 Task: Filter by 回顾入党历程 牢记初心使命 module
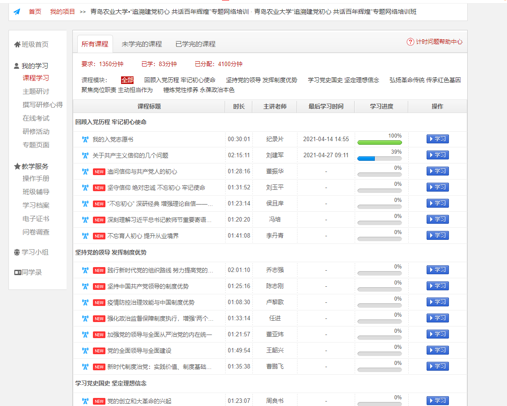coord(180,80)
